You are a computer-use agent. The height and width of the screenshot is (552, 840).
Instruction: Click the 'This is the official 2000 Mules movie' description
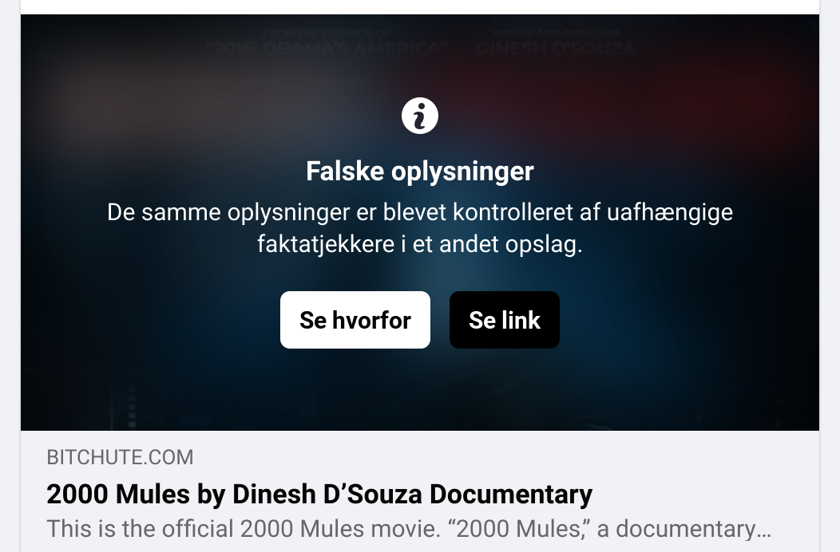tap(409, 528)
